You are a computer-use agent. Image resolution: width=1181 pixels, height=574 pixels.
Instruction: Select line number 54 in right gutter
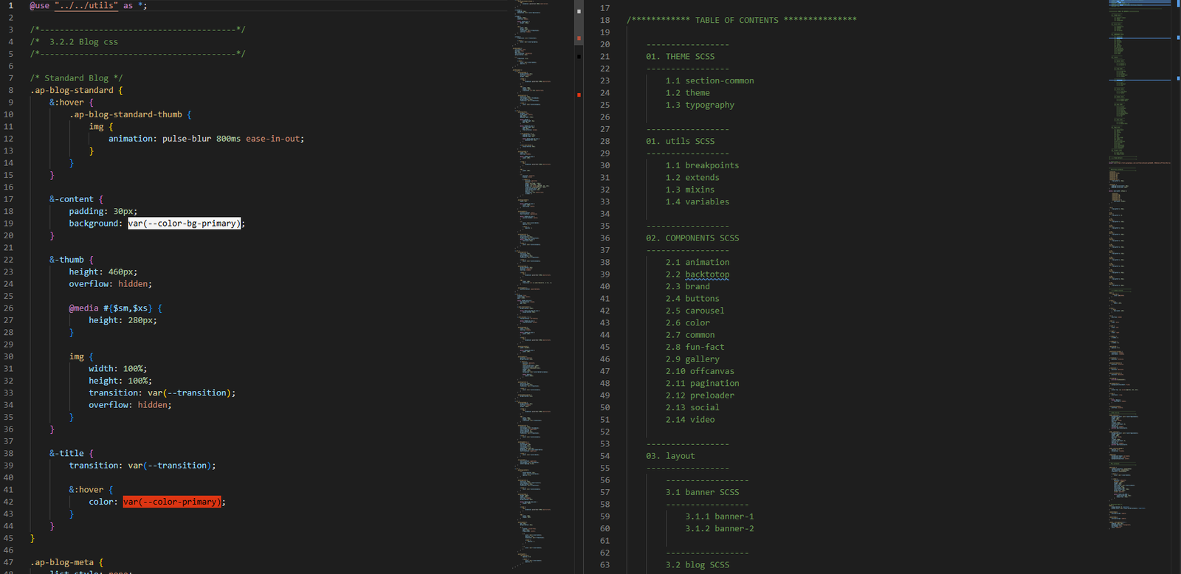point(605,456)
